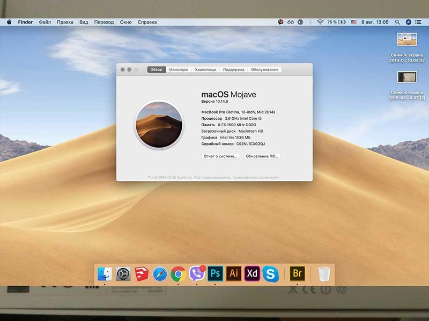Click the Обновление ПО button
Image resolution: width=429 pixels, height=321 pixels.
262,156
